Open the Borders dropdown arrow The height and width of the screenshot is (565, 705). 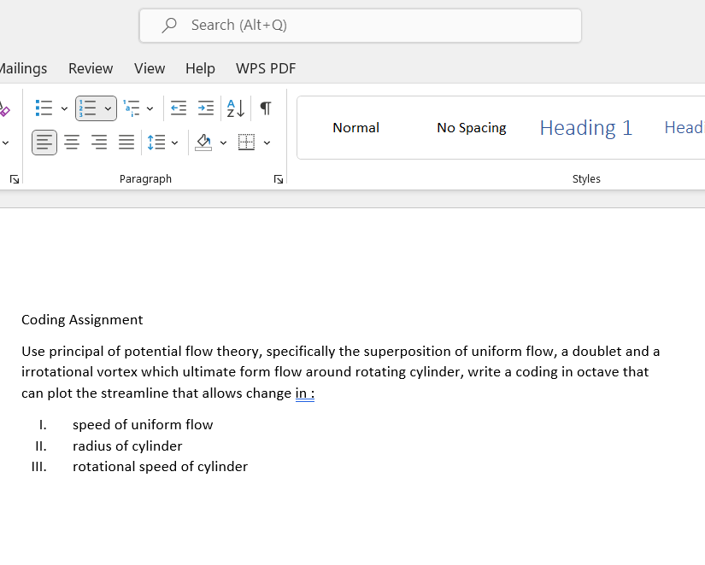click(267, 143)
